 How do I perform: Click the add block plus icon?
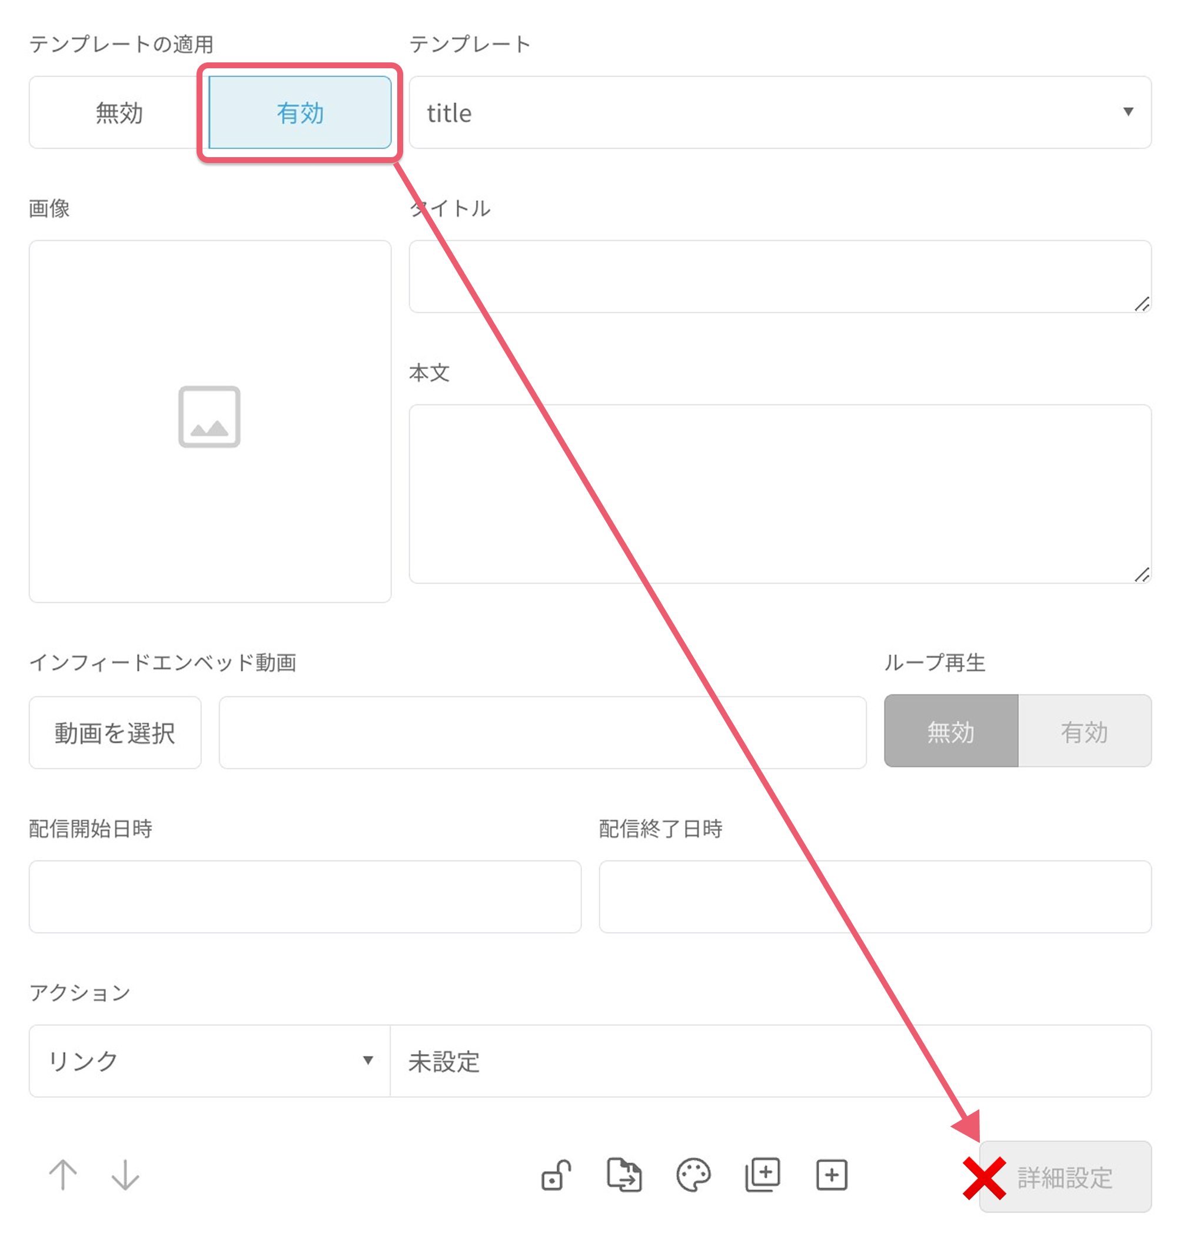832,1174
